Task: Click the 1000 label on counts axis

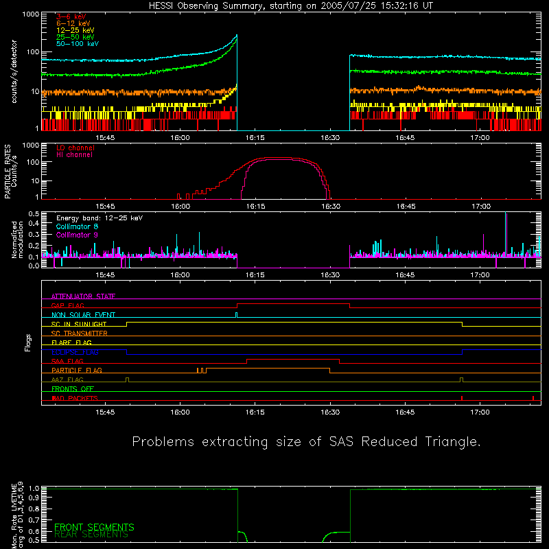Action: 30,14
